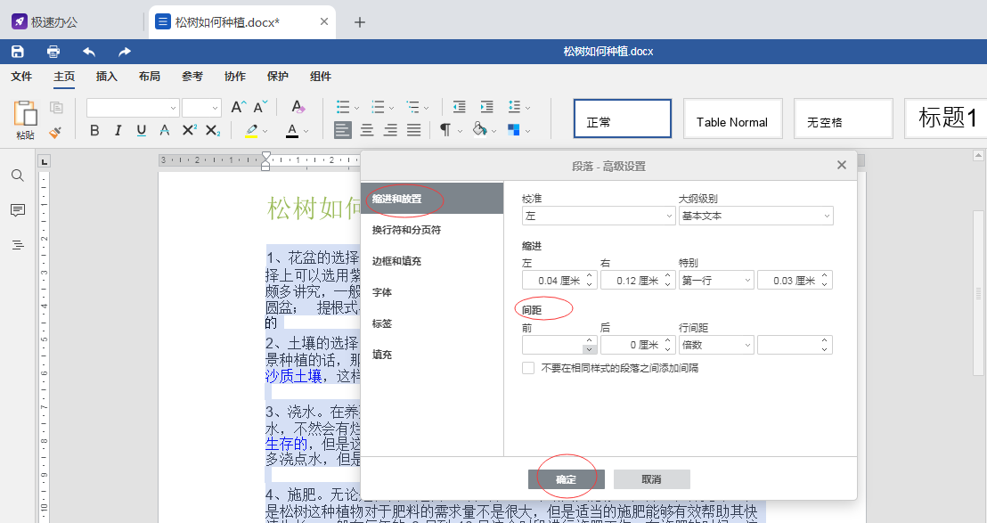Check 不要在相同样式的段落之间添加间隔 checkbox
This screenshot has width=987, height=523.
(x=528, y=368)
